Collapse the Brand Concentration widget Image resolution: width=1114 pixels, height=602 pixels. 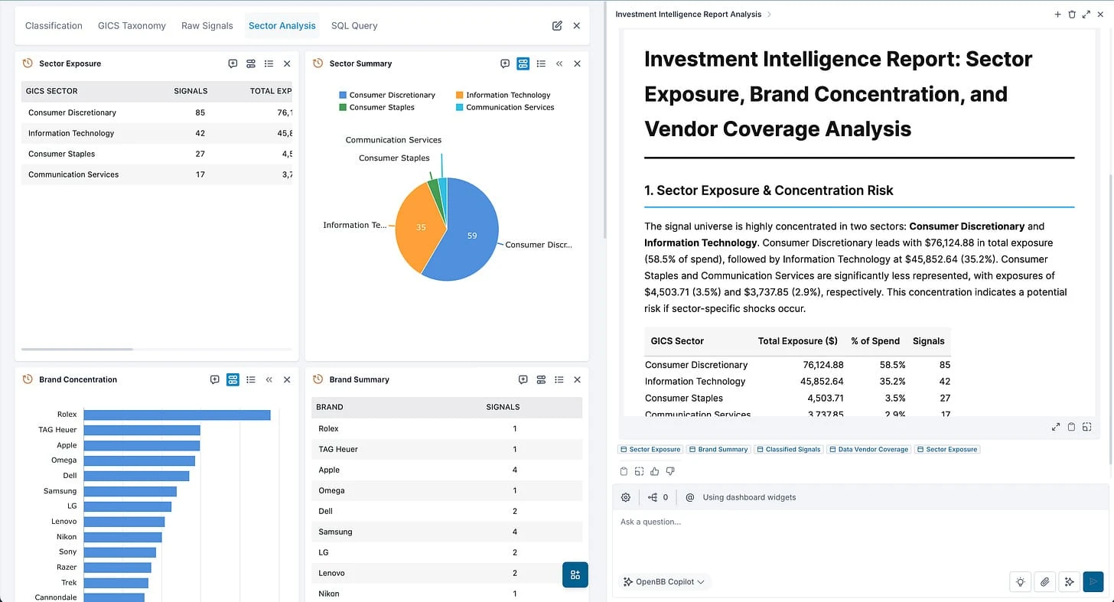[x=269, y=379]
